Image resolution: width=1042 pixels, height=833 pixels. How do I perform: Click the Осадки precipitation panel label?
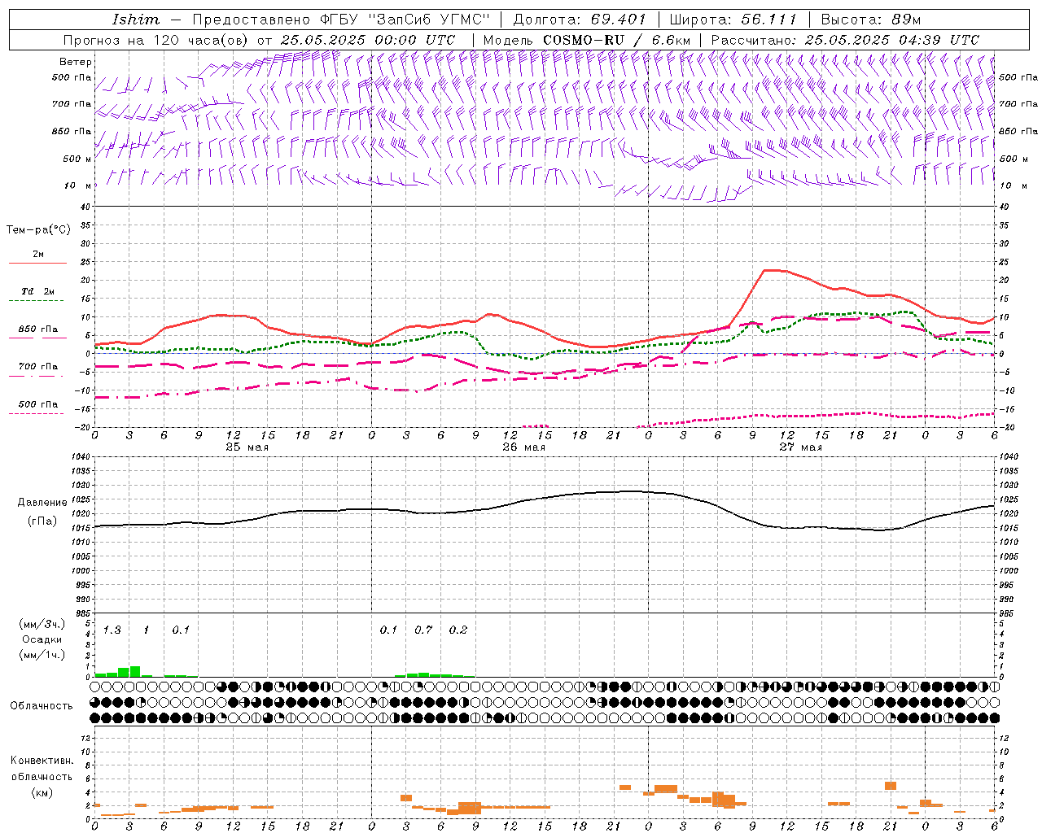tap(42, 639)
